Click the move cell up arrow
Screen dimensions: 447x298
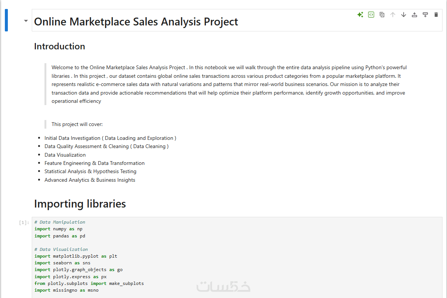(393, 15)
